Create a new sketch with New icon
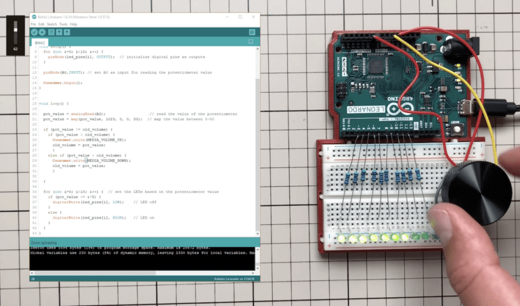This screenshot has height=306, width=520. (x=51, y=32)
